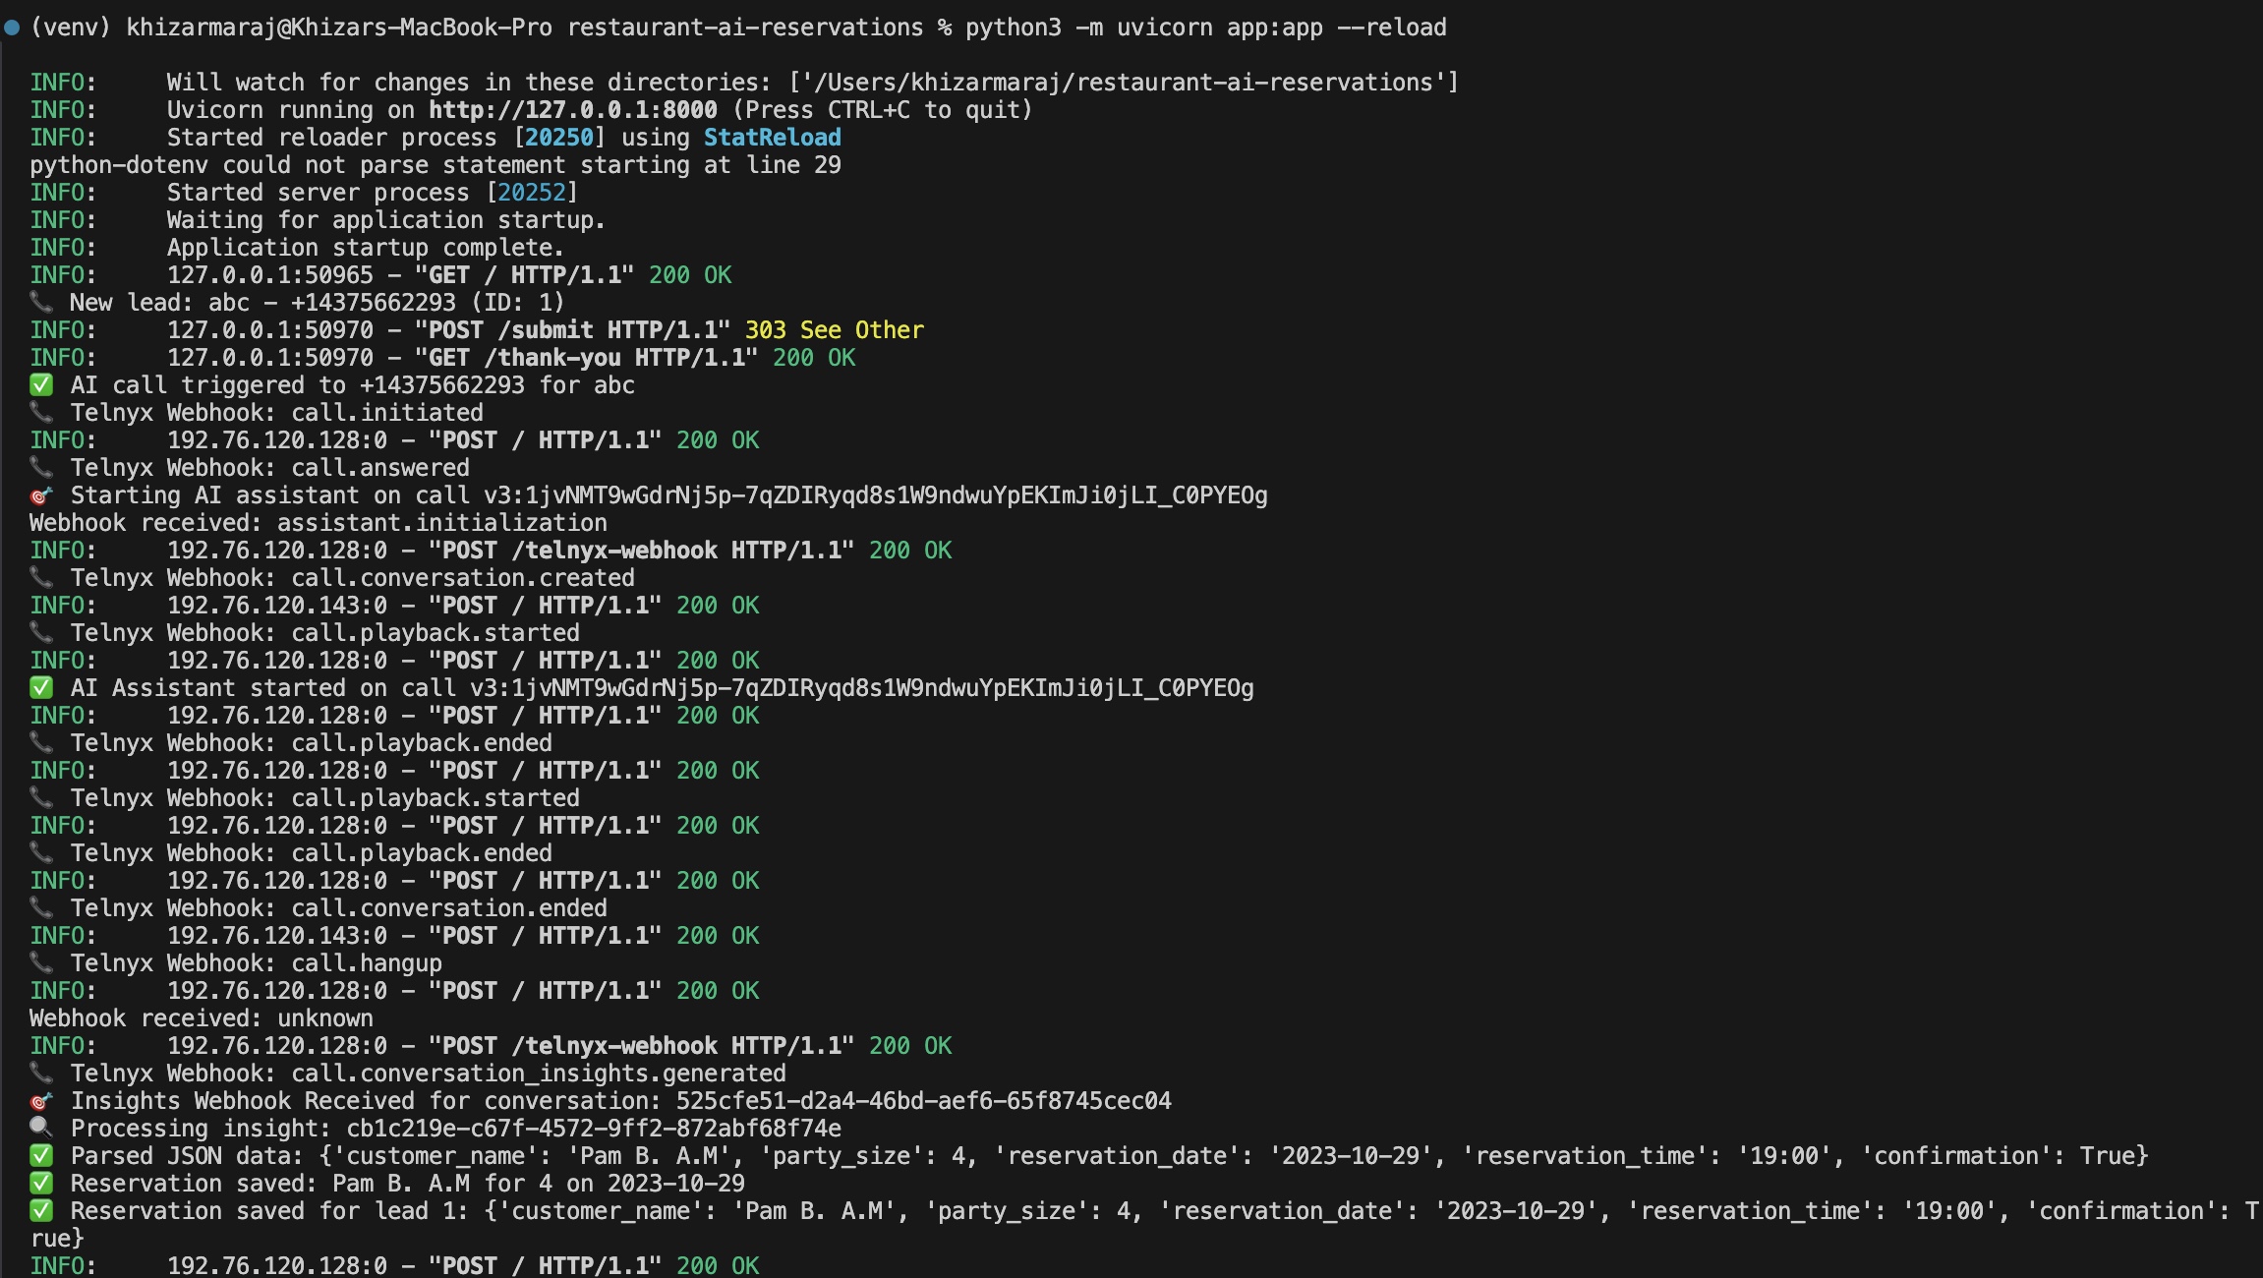Click the target emoji before 'Insights Webhook Received'
This screenshot has width=2263, height=1278.
point(41,1100)
